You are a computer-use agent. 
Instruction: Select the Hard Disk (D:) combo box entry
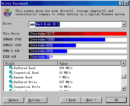[x=47, y=24]
